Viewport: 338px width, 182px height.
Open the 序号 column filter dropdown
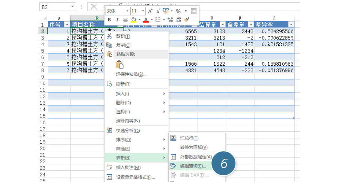click(x=67, y=24)
